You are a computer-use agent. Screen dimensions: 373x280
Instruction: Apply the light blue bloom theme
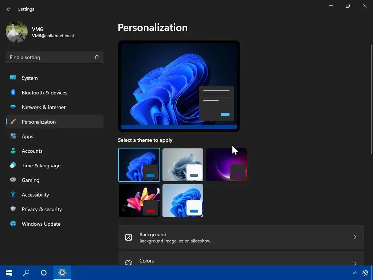183,201
